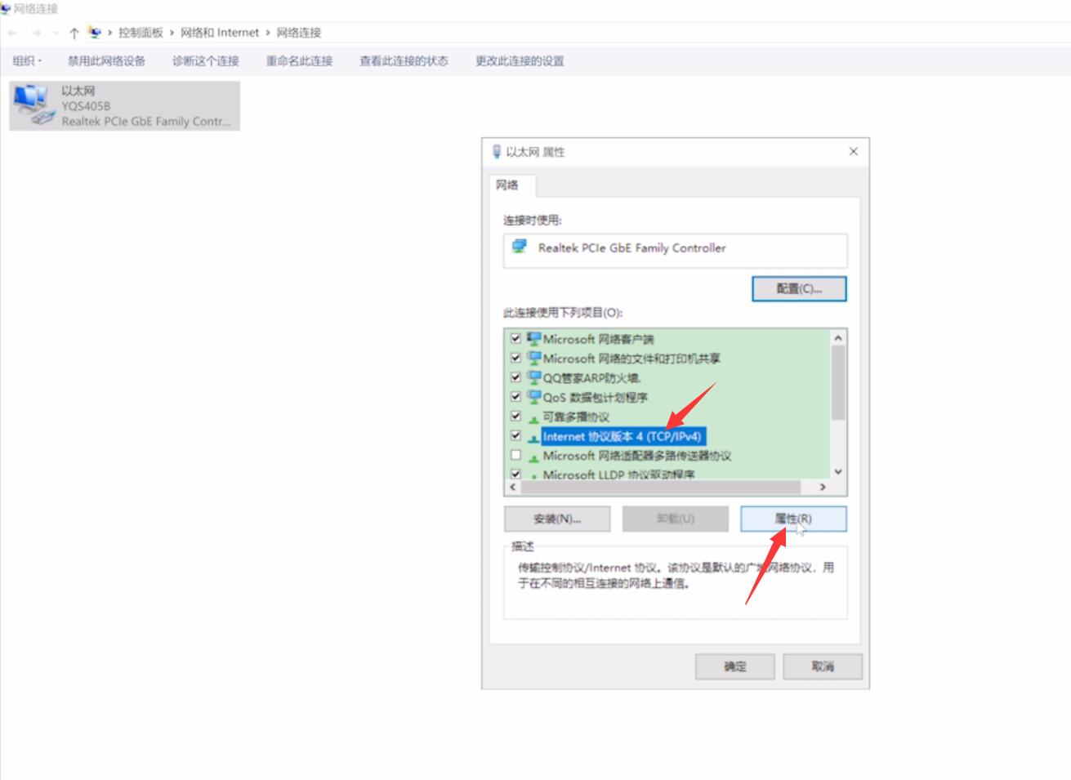
Task: Click the 属性(R) button
Action: [793, 519]
